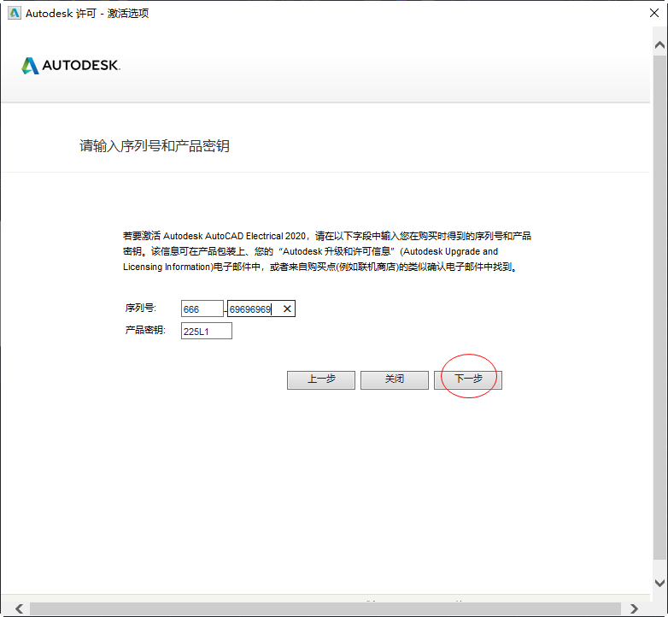
Task: Click the horizontal scrollbar left arrow
Action: coord(19,608)
